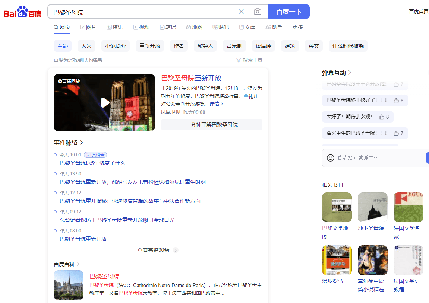429x303 pixels.
Task: Click into the search field containing 巴黎圣母院
Action: point(143,12)
